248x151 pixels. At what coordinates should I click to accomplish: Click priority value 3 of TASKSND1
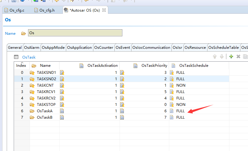(165, 73)
